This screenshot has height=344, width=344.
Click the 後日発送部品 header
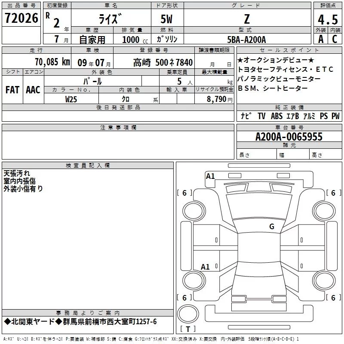[118, 107]
